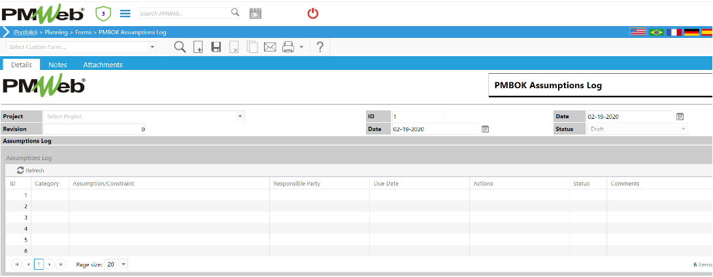Open the video tutorial clapperboard icon
The height and width of the screenshot is (277, 713).
tap(256, 13)
